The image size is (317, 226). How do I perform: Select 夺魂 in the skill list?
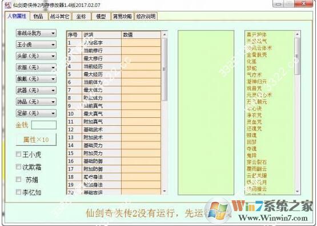tap(251, 149)
